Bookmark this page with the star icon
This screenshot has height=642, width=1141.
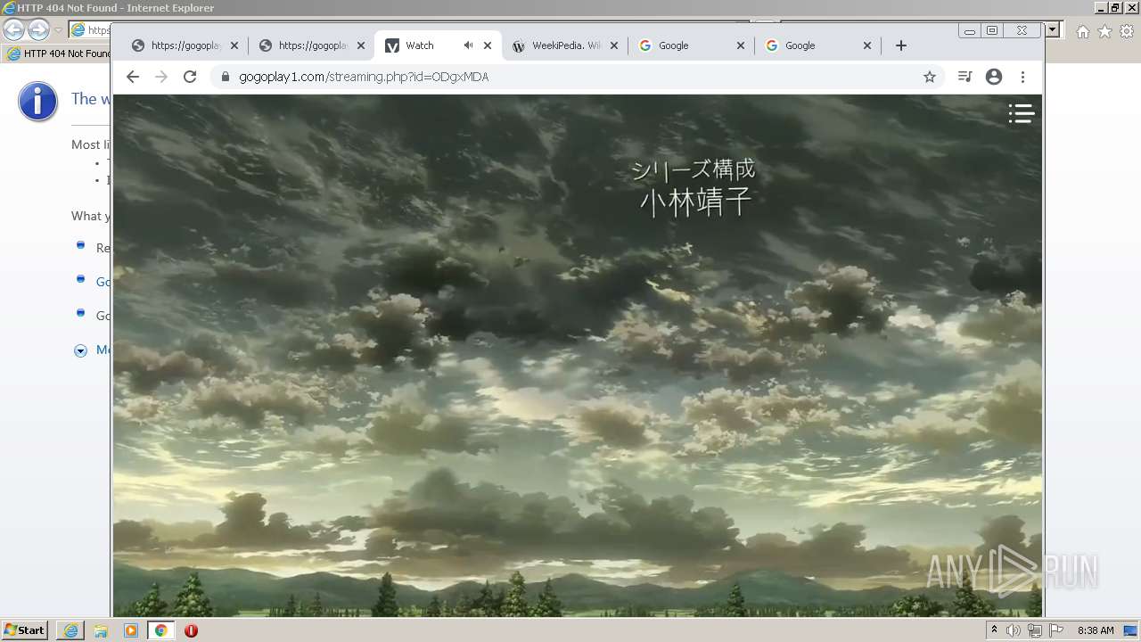pos(930,77)
